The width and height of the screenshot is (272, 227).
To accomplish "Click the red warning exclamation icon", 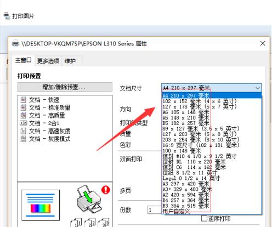I will 106,190.
